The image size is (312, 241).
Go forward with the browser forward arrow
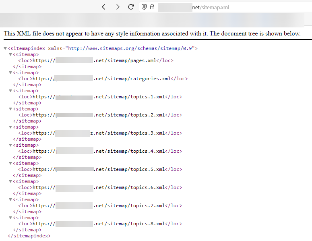118,7
